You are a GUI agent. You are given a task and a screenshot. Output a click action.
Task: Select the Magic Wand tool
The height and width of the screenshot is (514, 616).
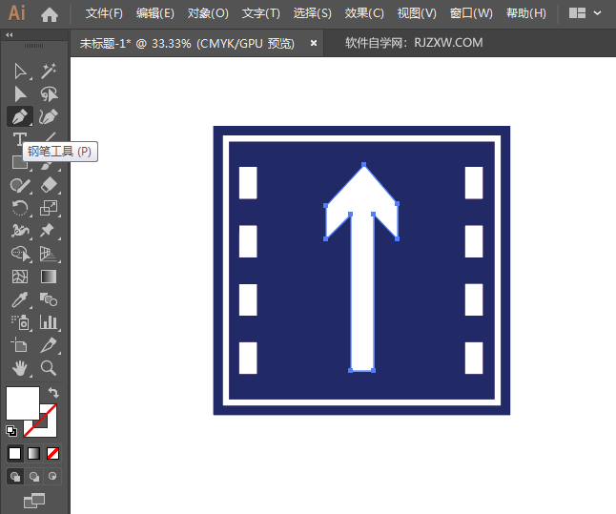coord(49,72)
